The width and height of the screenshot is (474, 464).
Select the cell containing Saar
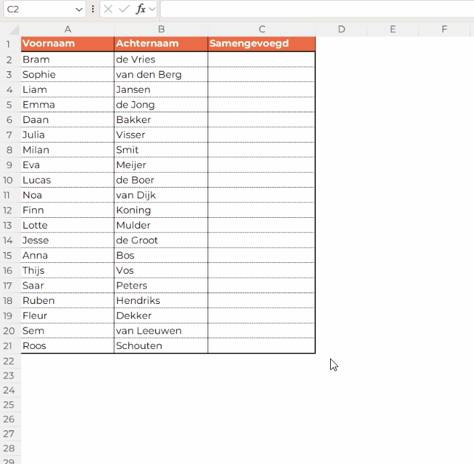pyautogui.click(x=68, y=286)
